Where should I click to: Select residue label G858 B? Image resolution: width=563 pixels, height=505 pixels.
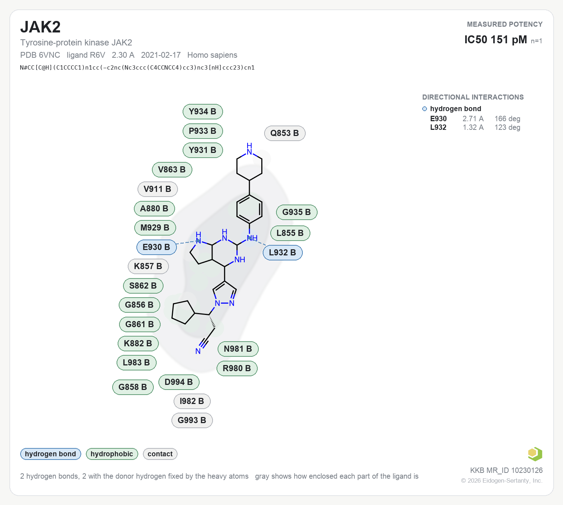[133, 387]
